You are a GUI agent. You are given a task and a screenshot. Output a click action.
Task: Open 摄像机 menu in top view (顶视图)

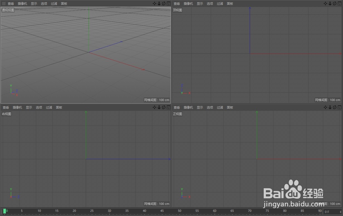point(188,4)
